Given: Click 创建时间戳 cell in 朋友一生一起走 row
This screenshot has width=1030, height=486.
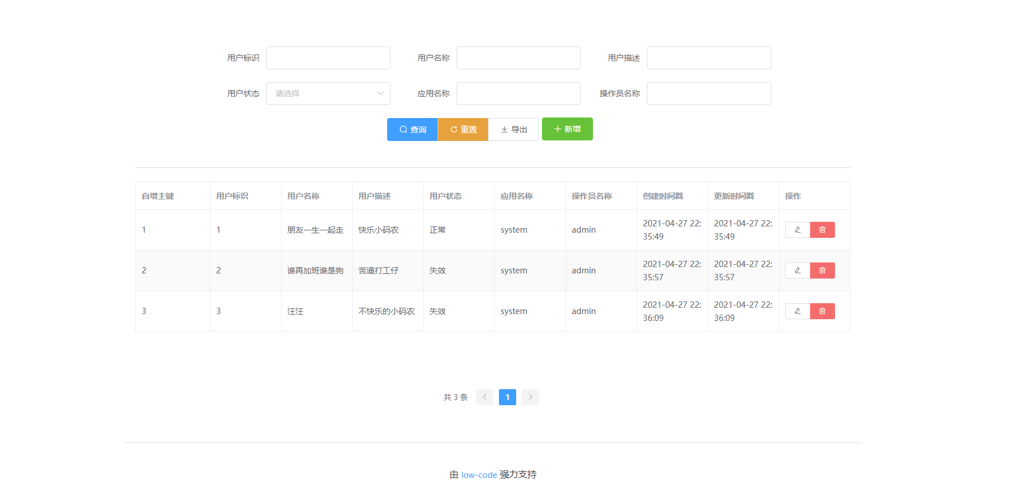Looking at the screenshot, I should tap(672, 230).
